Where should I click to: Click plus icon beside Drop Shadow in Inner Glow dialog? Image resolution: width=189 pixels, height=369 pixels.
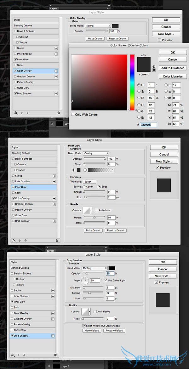(x=54, y=221)
